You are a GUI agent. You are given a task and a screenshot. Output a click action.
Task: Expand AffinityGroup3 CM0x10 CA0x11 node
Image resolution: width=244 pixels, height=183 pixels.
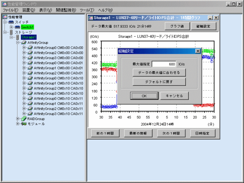point(24,113)
